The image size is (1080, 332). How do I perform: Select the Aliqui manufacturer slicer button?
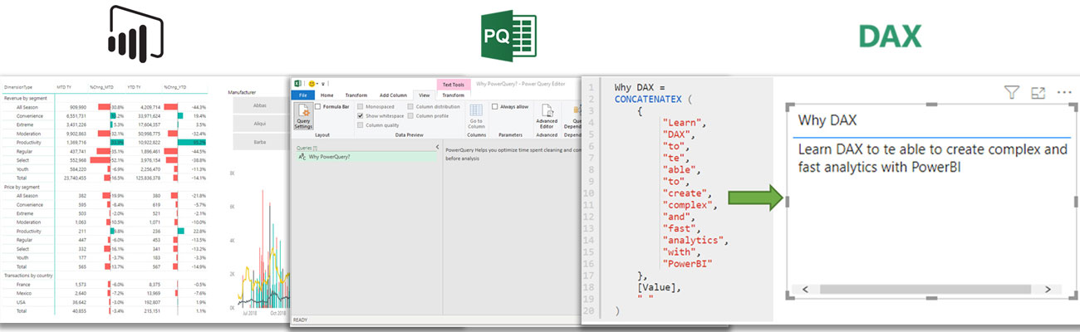[260, 123]
